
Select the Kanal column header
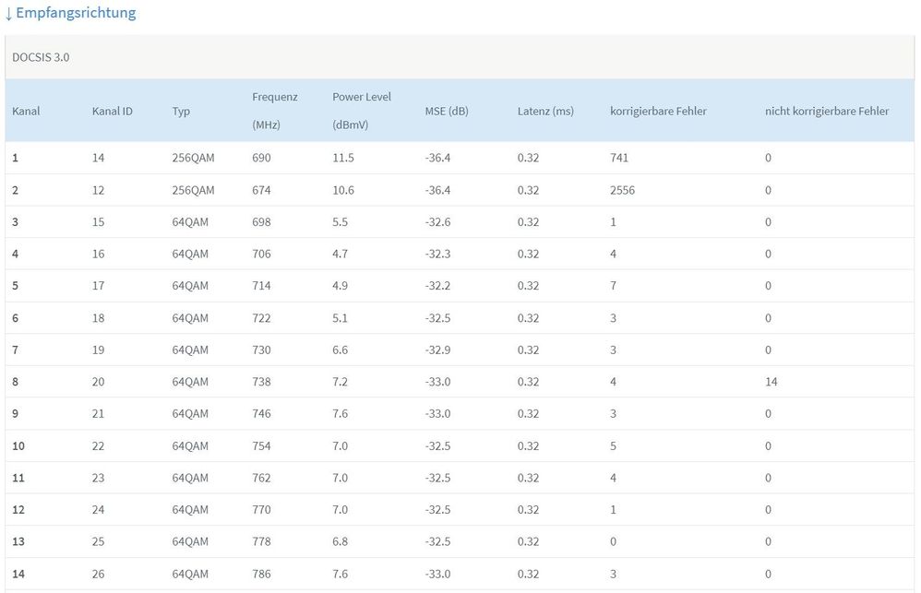click(26, 111)
